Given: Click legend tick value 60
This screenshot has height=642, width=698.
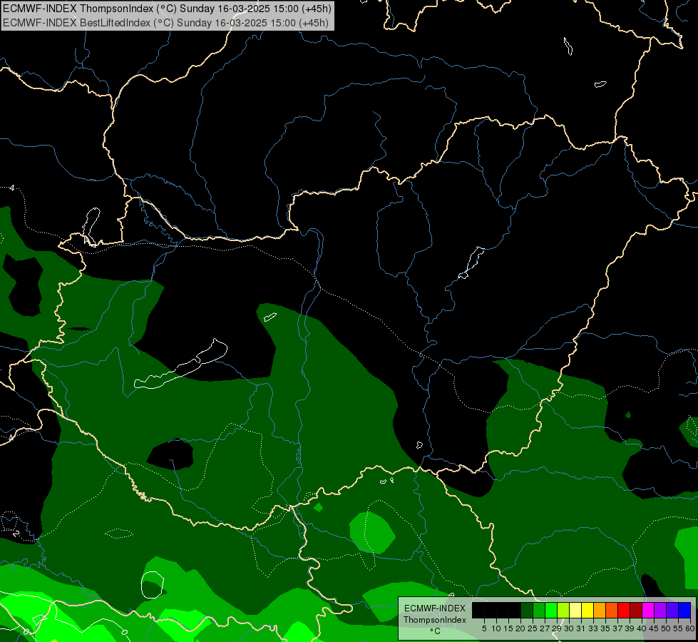Looking at the screenshot, I should click(690, 628).
